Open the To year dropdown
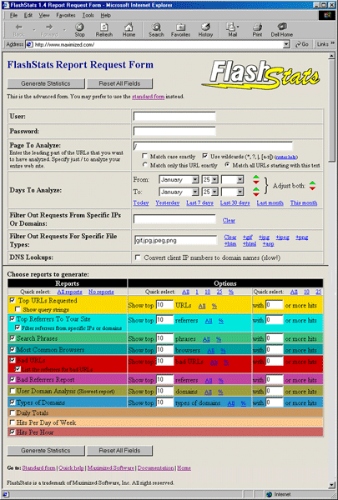The width and height of the screenshot is (338, 500). click(240, 192)
